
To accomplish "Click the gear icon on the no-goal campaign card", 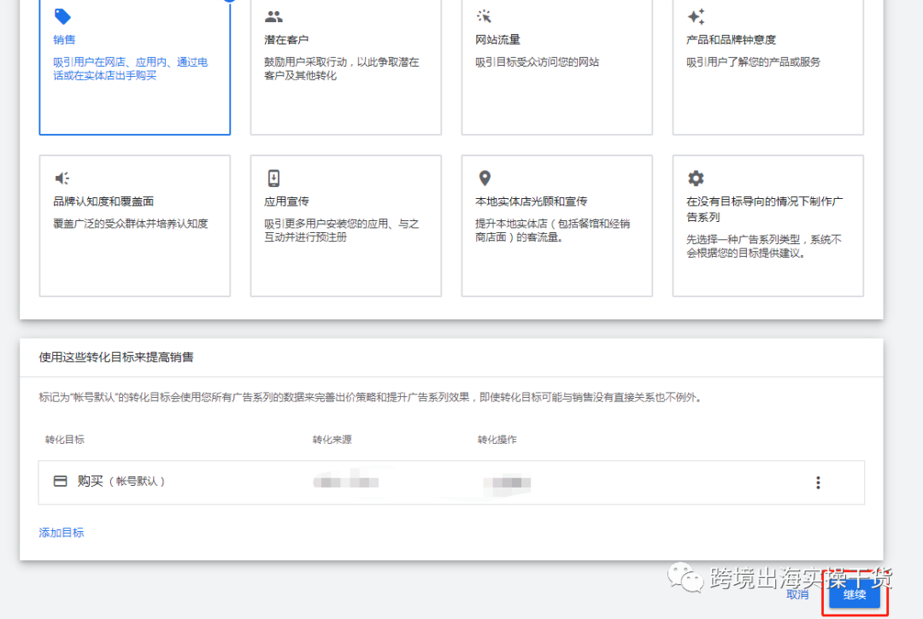I will tap(696, 178).
